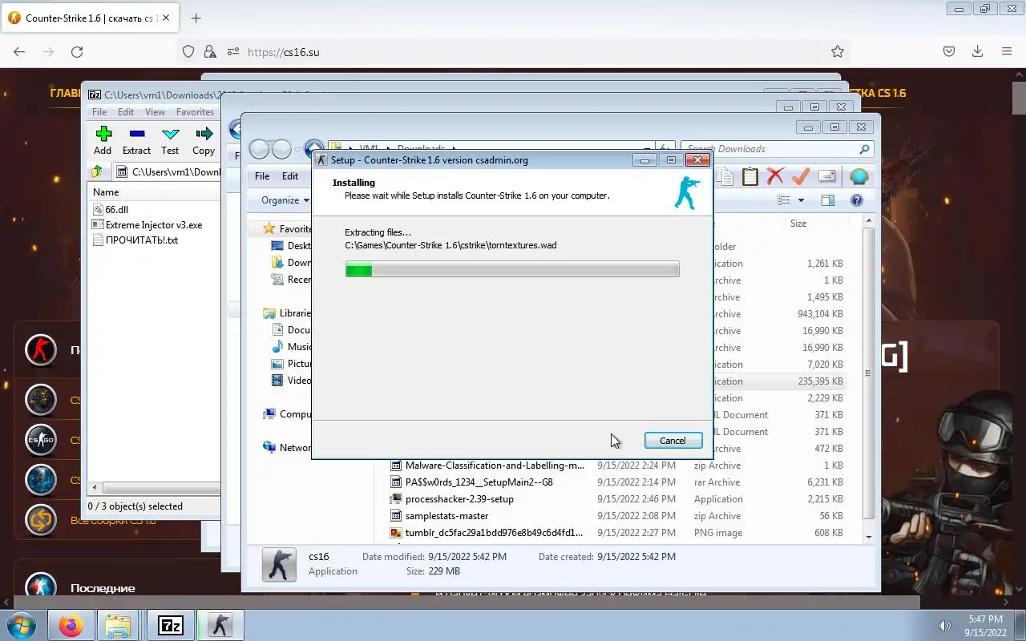
Task: Click the 7-Zip up-folder icon
Action: pyautogui.click(x=97, y=171)
